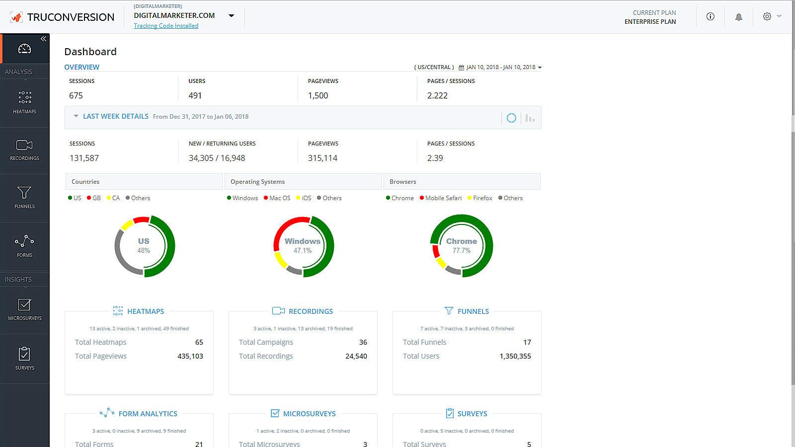Expand the DIGITALMARKETER.COM site selector
The image size is (795, 447).
click(x=232, y=15)
